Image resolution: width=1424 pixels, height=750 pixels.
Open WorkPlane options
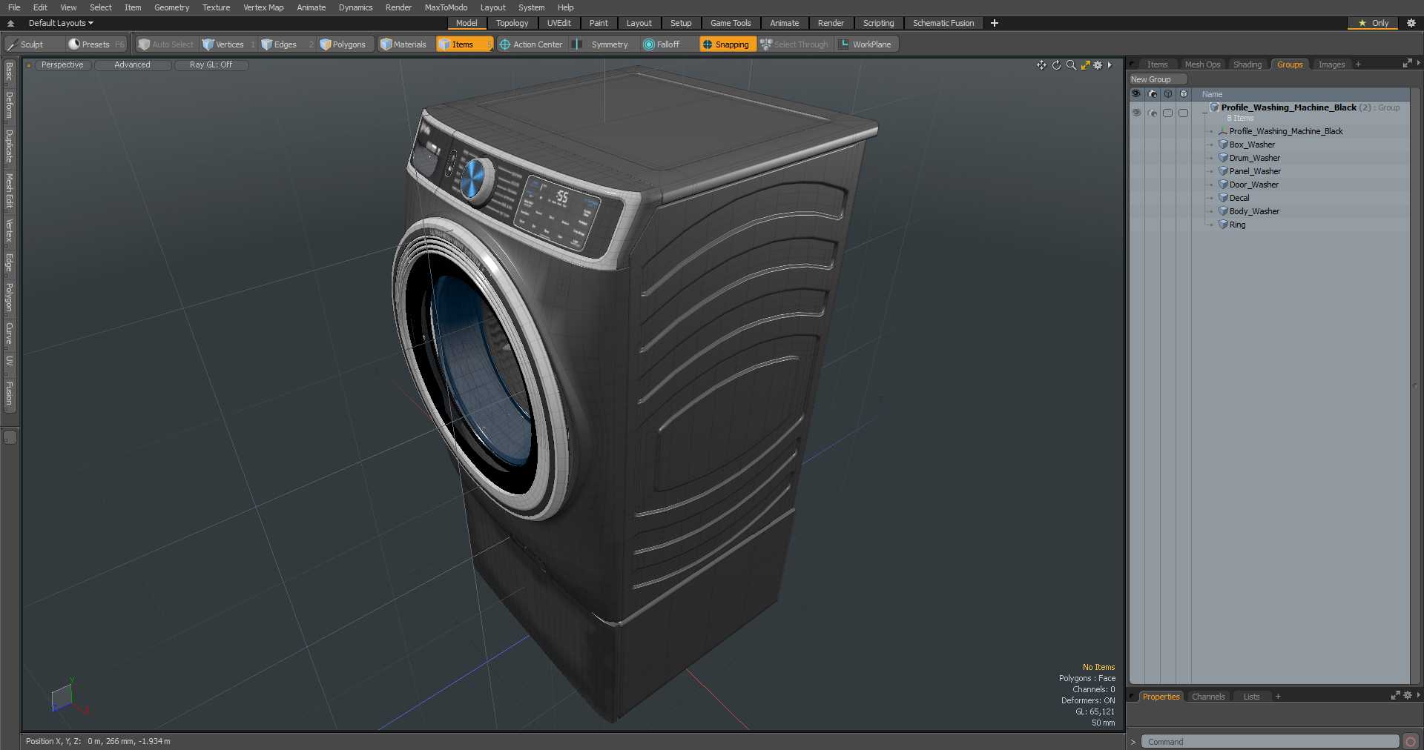(x=866, y=44)
